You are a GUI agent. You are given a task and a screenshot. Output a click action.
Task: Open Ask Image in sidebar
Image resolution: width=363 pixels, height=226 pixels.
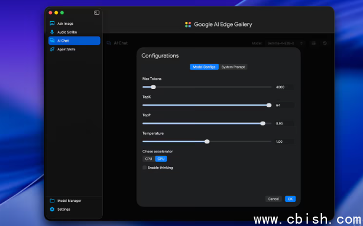pyautogui.click(x=74, y=24)
